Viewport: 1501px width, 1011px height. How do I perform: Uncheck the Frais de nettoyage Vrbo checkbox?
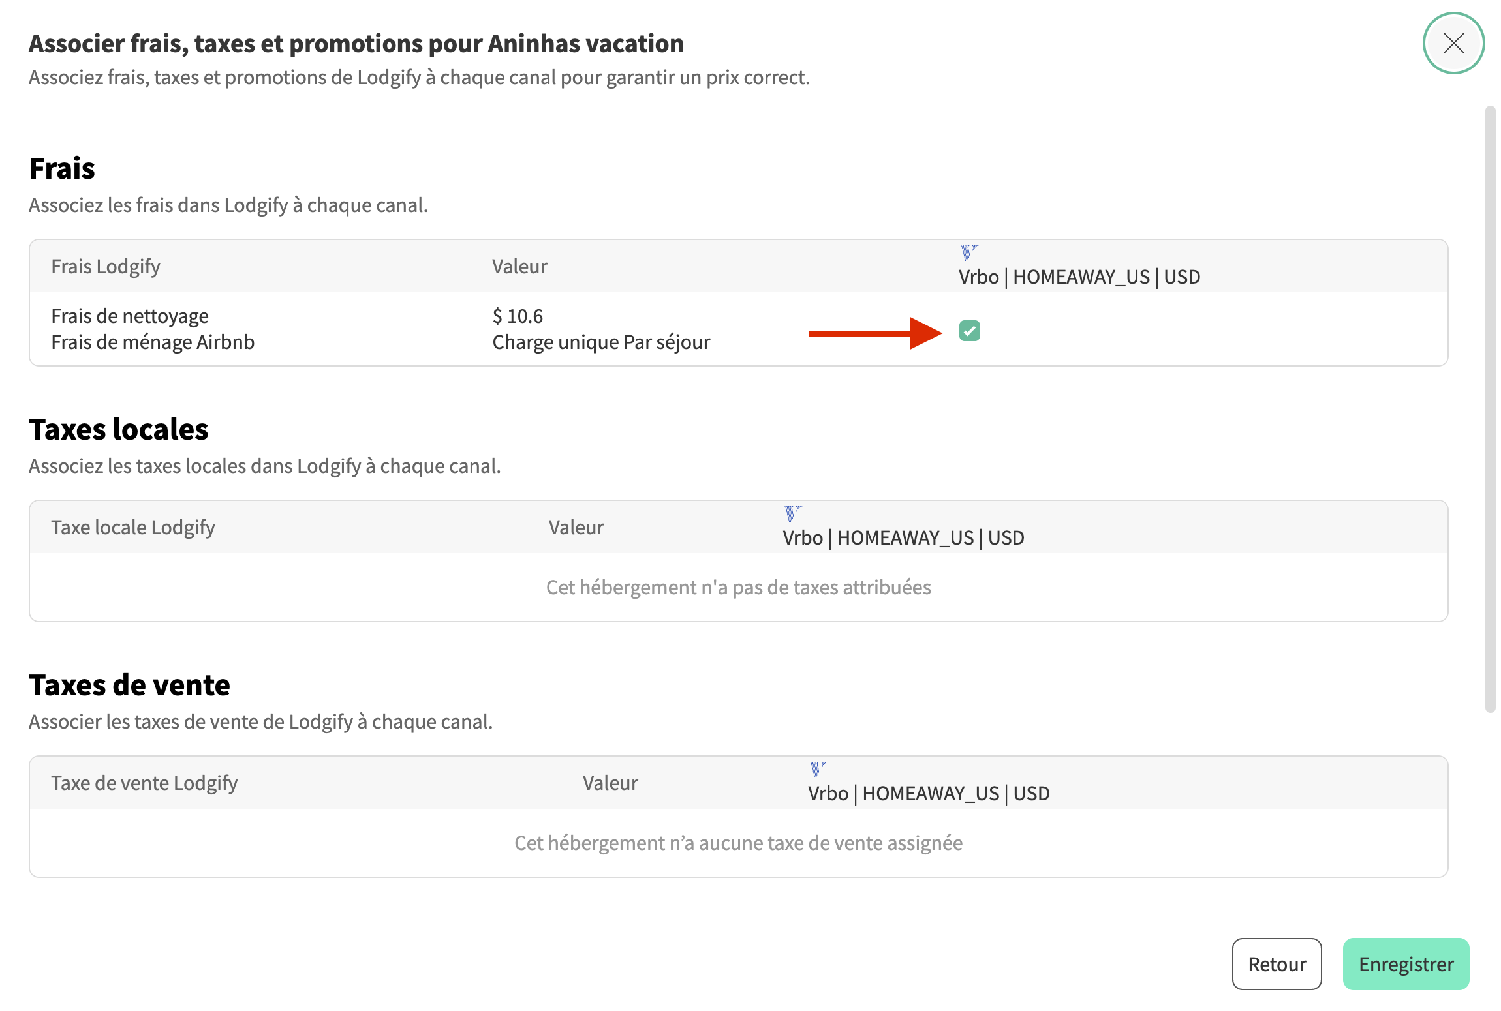click(969, 331)
